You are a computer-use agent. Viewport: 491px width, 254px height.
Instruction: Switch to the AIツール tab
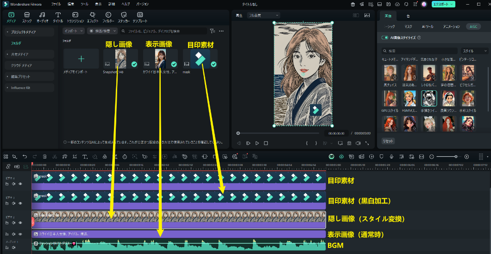pyautogui.click(x=428, y=26)
